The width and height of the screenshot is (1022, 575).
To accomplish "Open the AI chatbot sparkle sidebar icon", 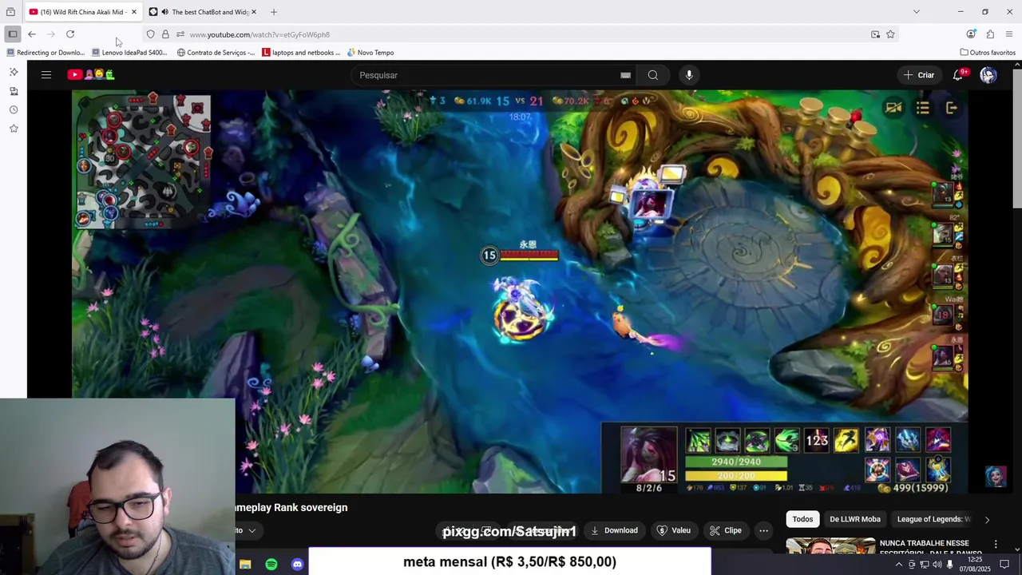I will [x=14, y=72].
